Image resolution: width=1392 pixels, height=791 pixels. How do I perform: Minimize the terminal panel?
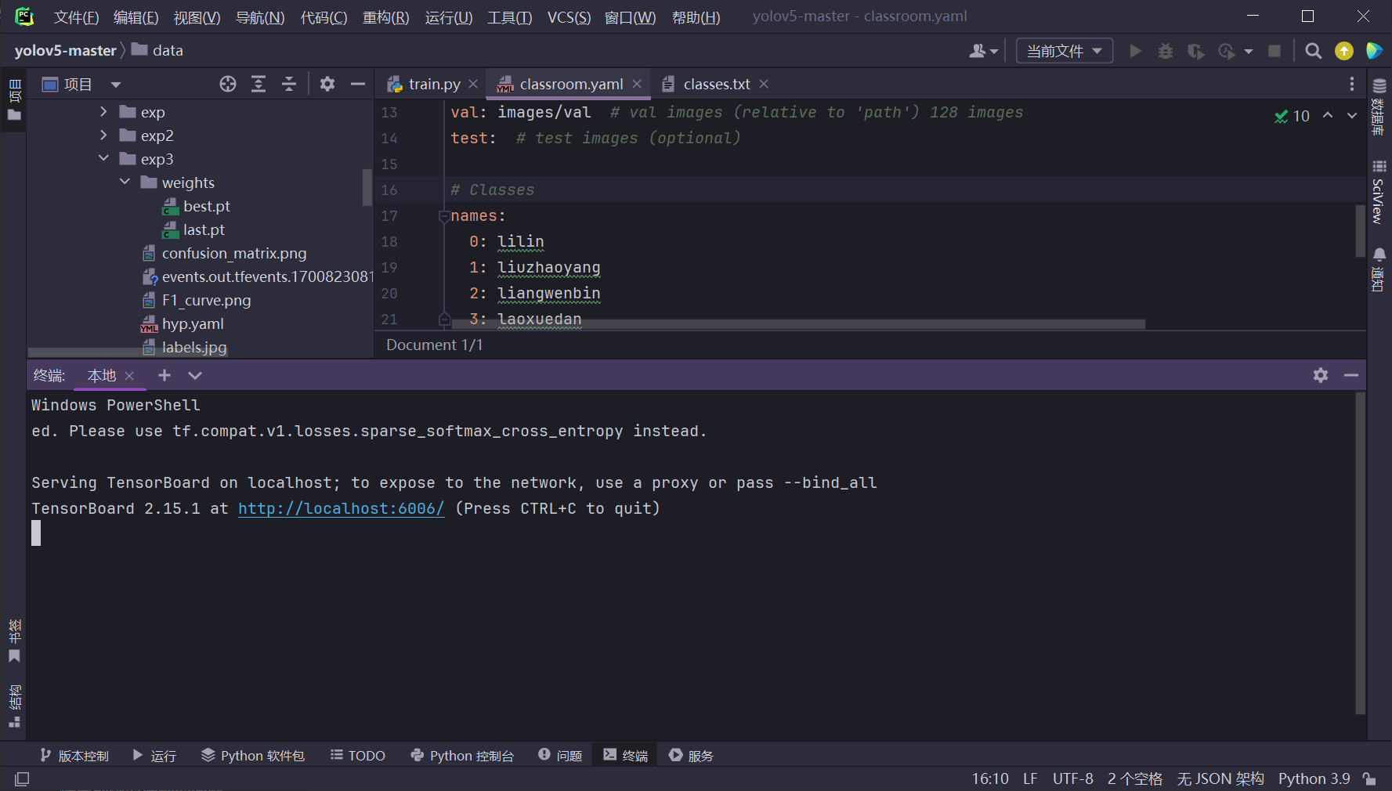[1351, 375]
